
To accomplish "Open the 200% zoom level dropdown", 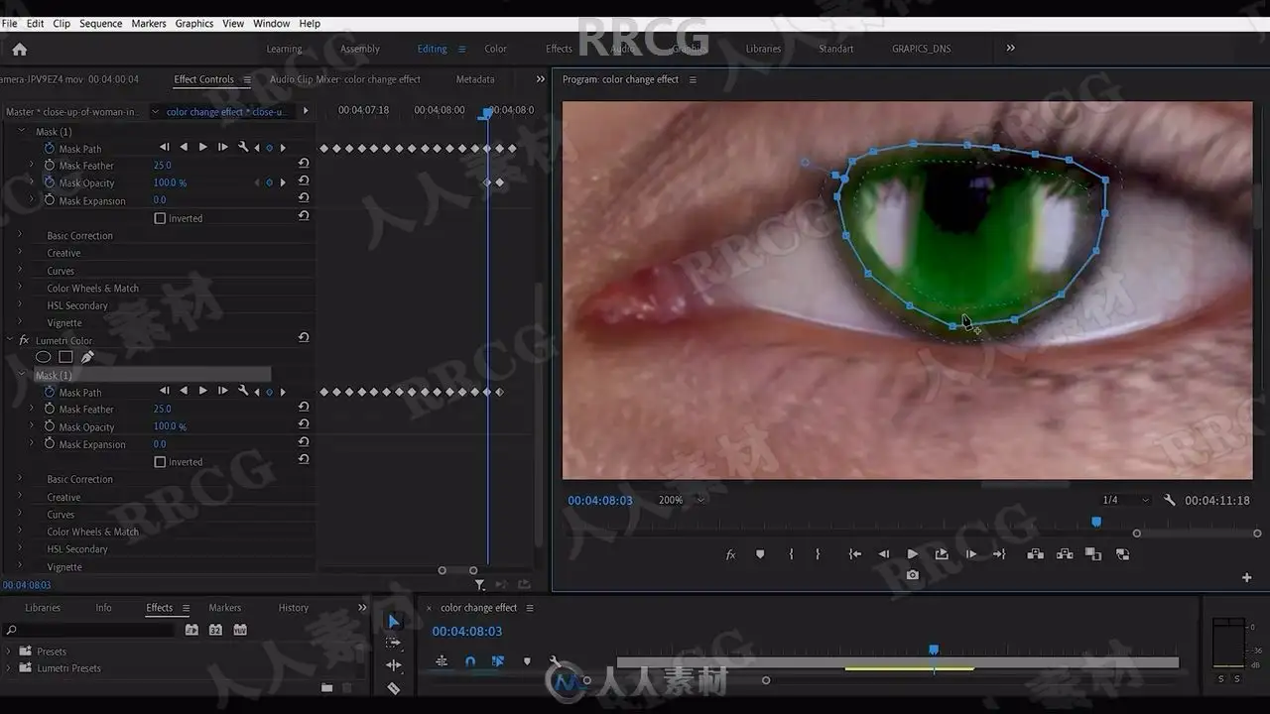I will pos(682,501).
